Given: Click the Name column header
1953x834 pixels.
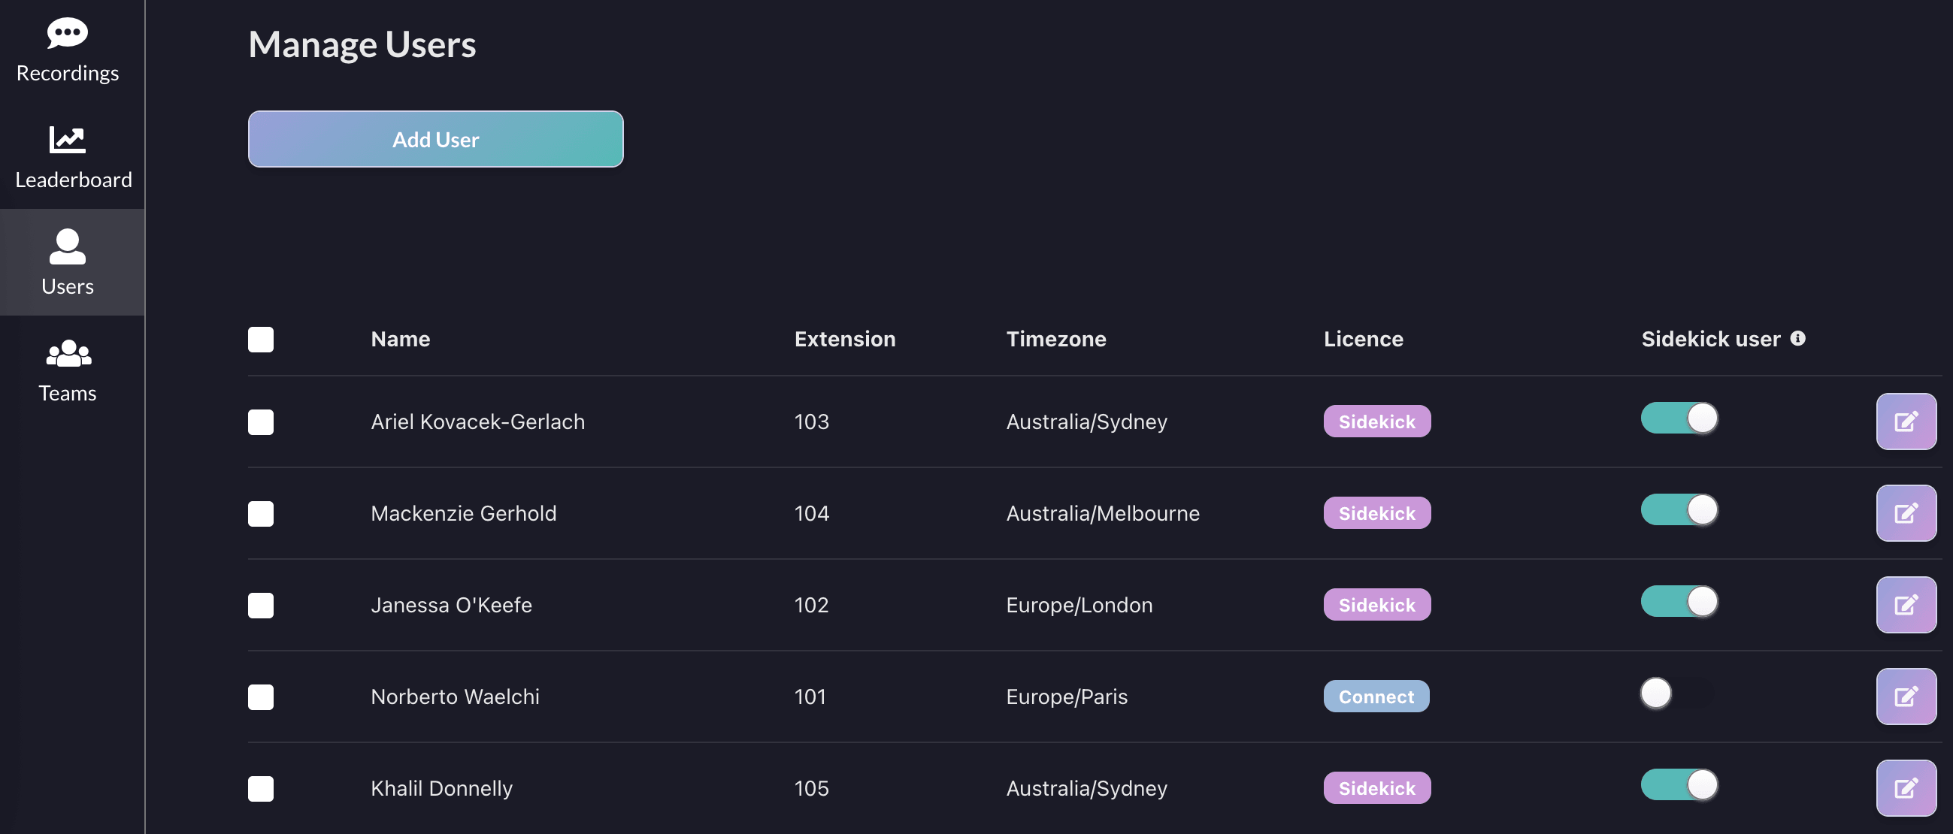Looking at the screenshot, I should pyautogui.click(x=401, y=340).
